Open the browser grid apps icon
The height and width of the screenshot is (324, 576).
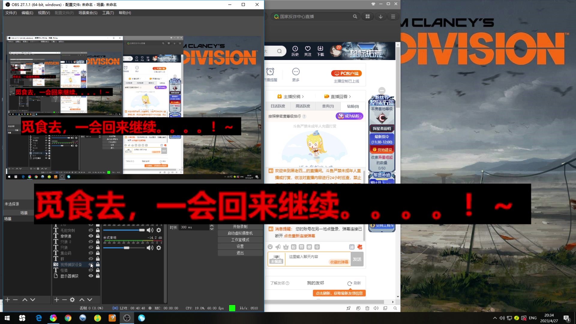point(367,16)
